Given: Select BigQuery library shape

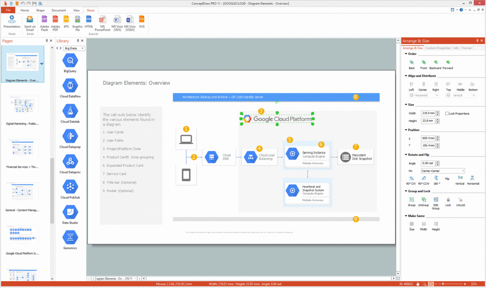Looking at the screenshot, I should coord(70,63).
